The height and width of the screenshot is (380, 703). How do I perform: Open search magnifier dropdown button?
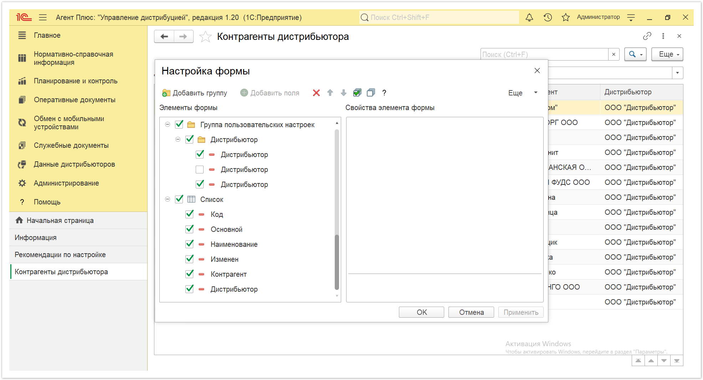(635, 54)
